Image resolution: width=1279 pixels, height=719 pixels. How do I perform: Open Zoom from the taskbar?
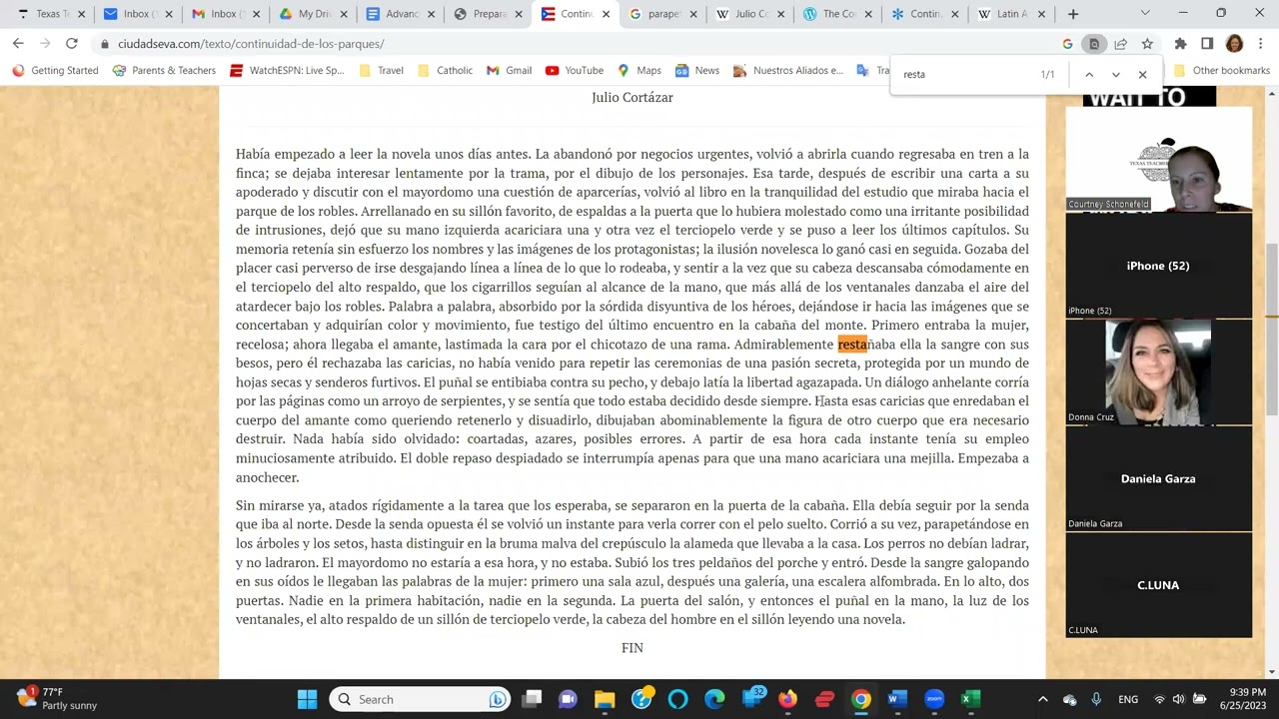(x=934, y=699)
